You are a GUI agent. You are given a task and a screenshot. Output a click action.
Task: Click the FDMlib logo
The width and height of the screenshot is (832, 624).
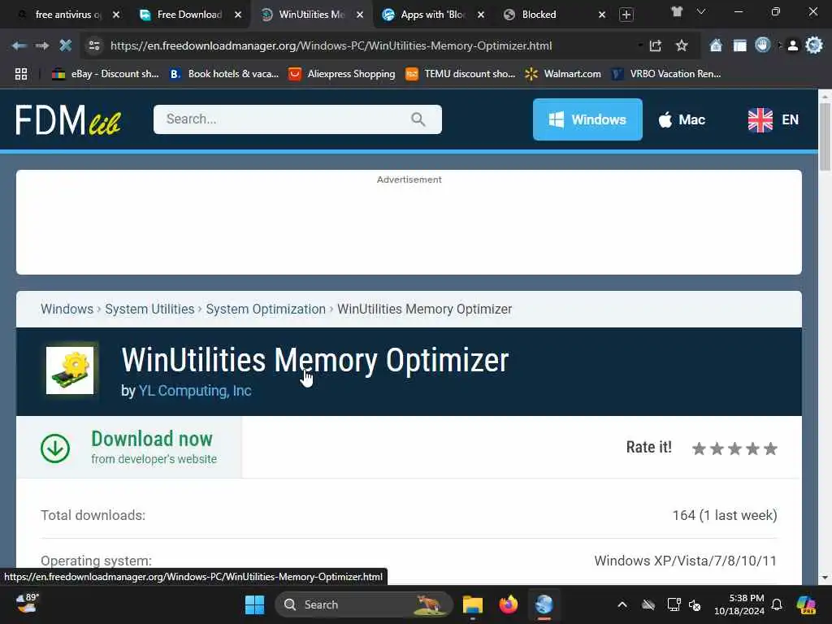point(68,119)
